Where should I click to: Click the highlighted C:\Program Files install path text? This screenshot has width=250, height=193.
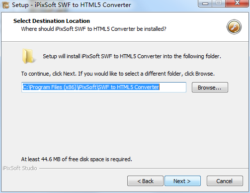coord(91,87)
